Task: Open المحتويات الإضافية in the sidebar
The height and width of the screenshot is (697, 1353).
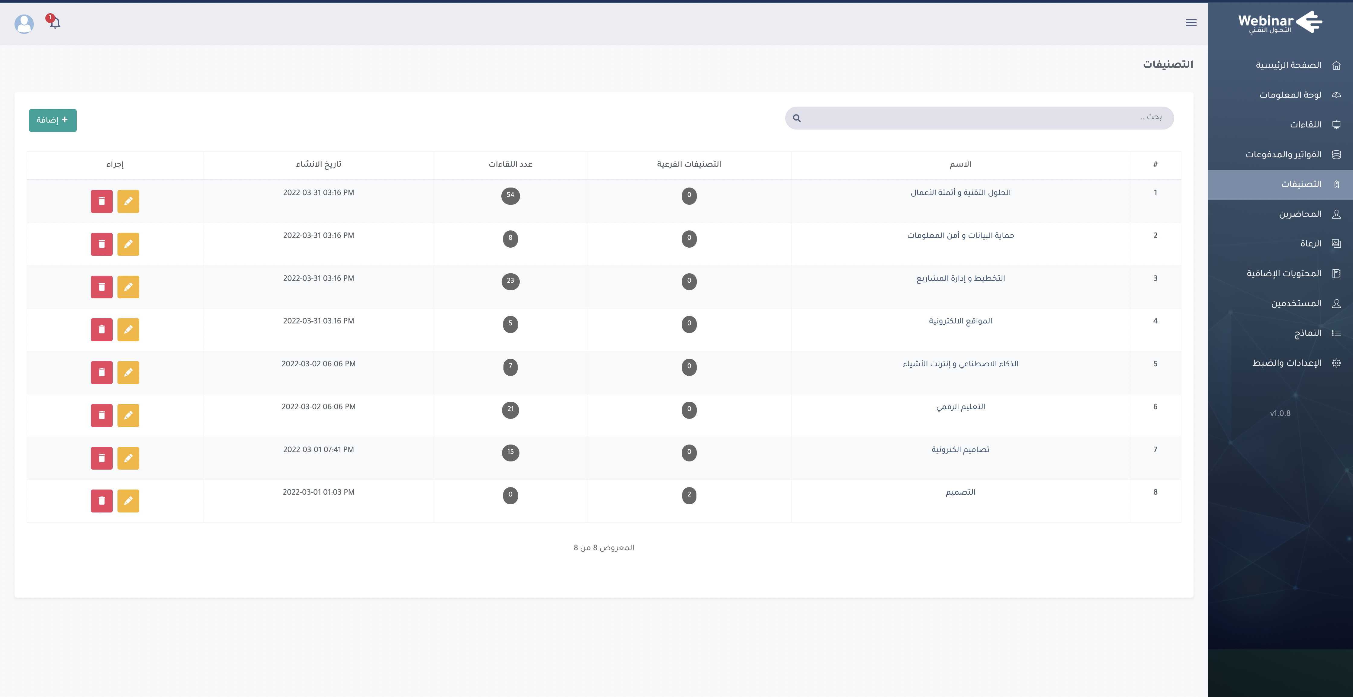Action: point(1281,274)
